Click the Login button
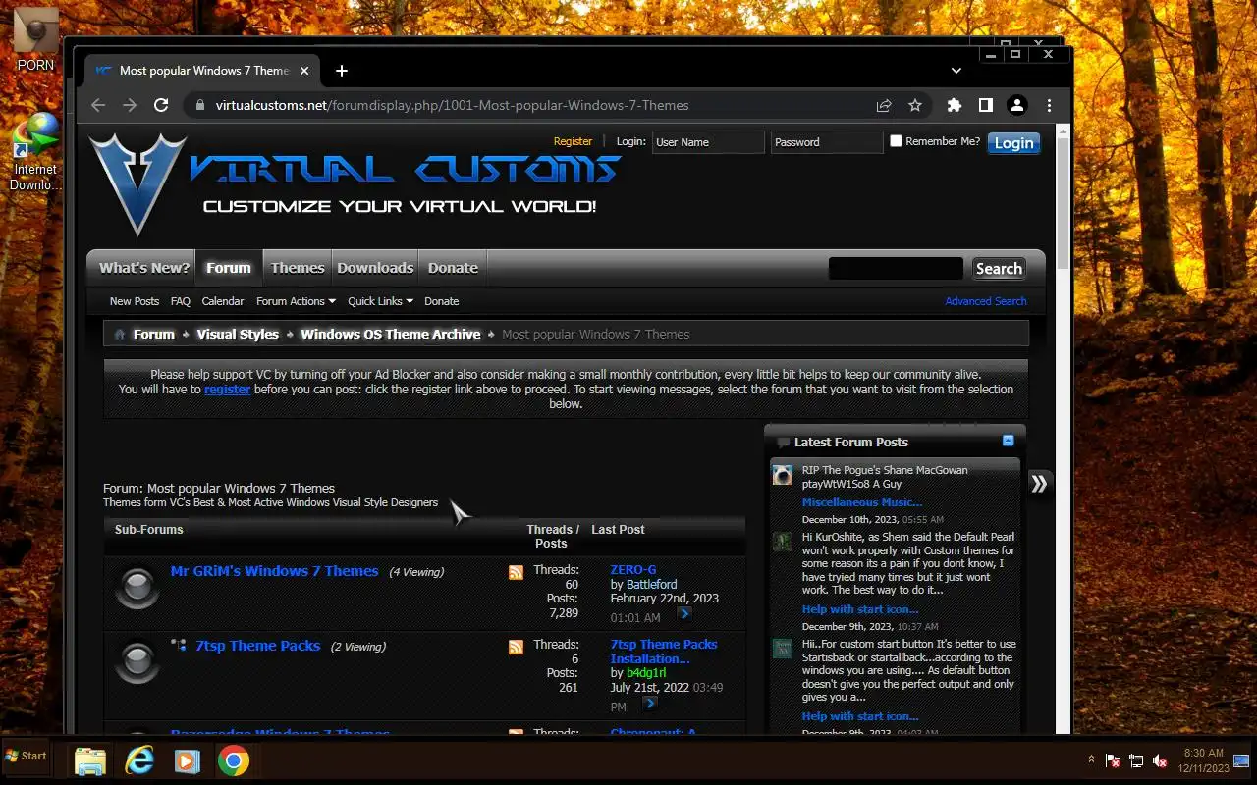Screen dimensions: 1257x785 pos(1013,143)
